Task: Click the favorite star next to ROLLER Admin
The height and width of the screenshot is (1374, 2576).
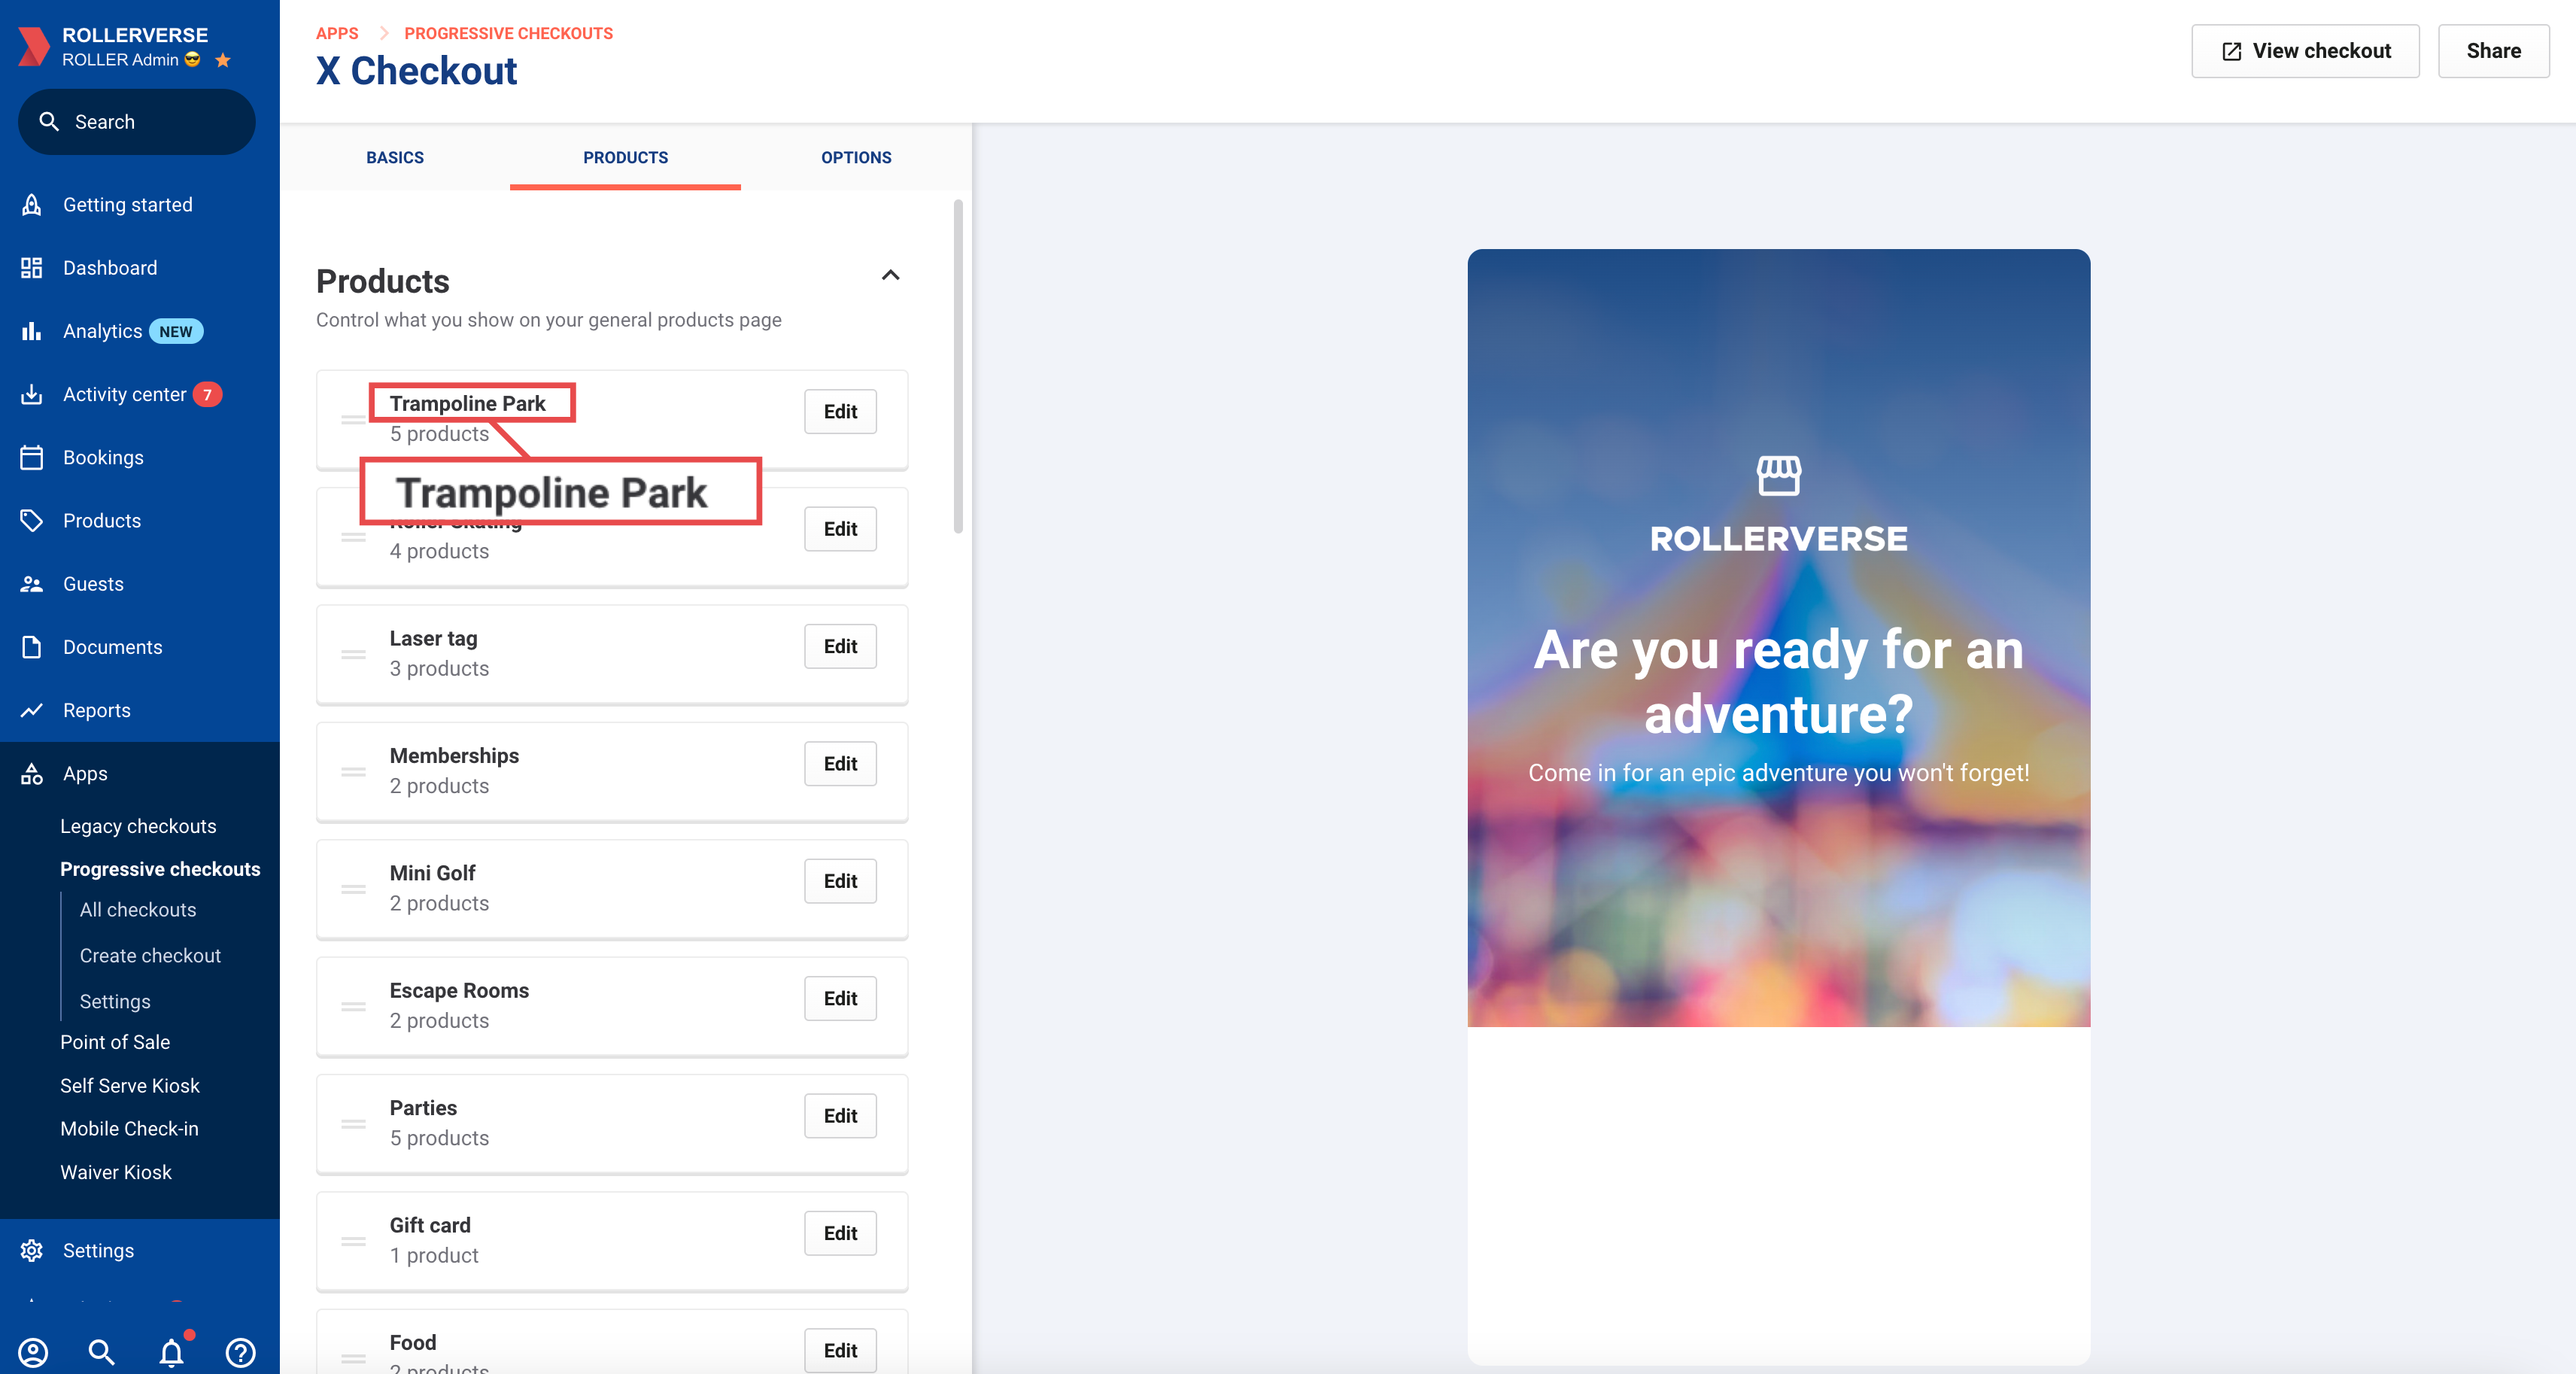Action: pyautogui.click(x=223, y=60)
